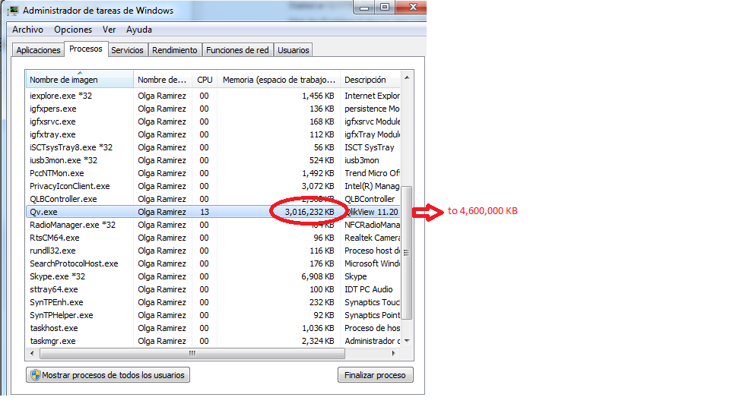Image resolution: width=730 pixels, height=410 pixels.
Task: Select the taskmgr.exe process
Action: 213,341
